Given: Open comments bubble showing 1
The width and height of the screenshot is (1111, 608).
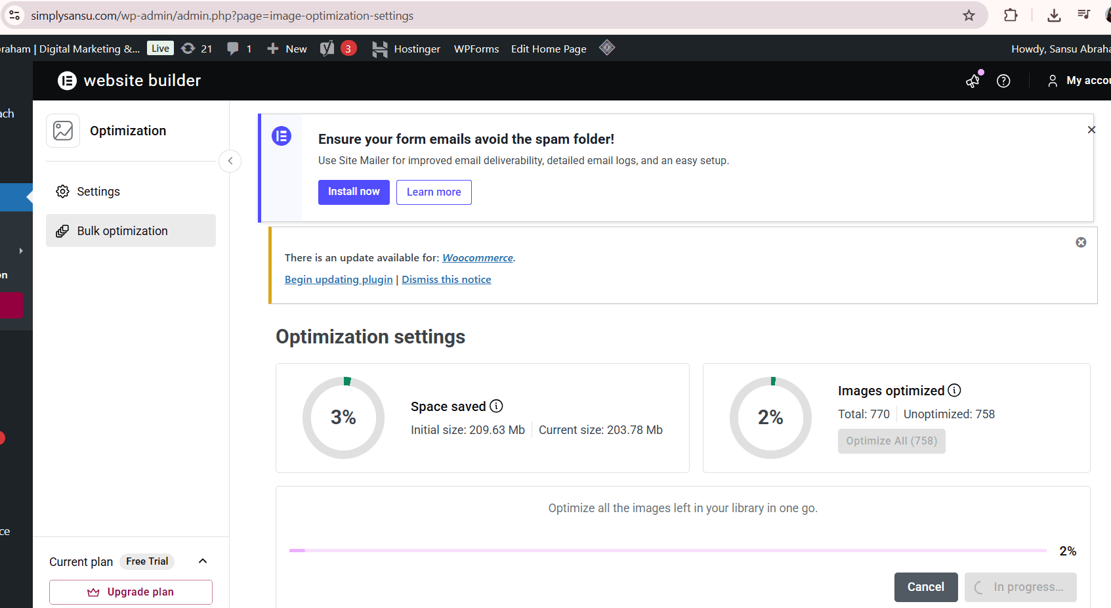Looking at the screenshot, I should [239, 49].
